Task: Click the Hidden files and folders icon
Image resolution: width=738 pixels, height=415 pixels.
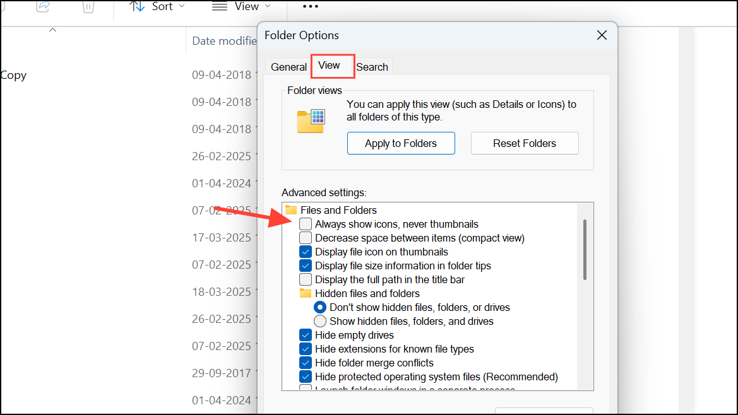Action: [306, 293]
